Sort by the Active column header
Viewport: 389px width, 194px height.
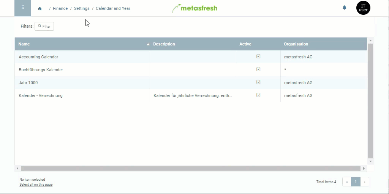(245, 44)
